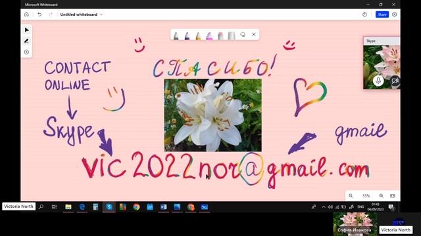This screenshot has height=236, width=421.
Task: Open Google Chrome from taskbar
Action: pyautogui.click(x=136, y=207)
